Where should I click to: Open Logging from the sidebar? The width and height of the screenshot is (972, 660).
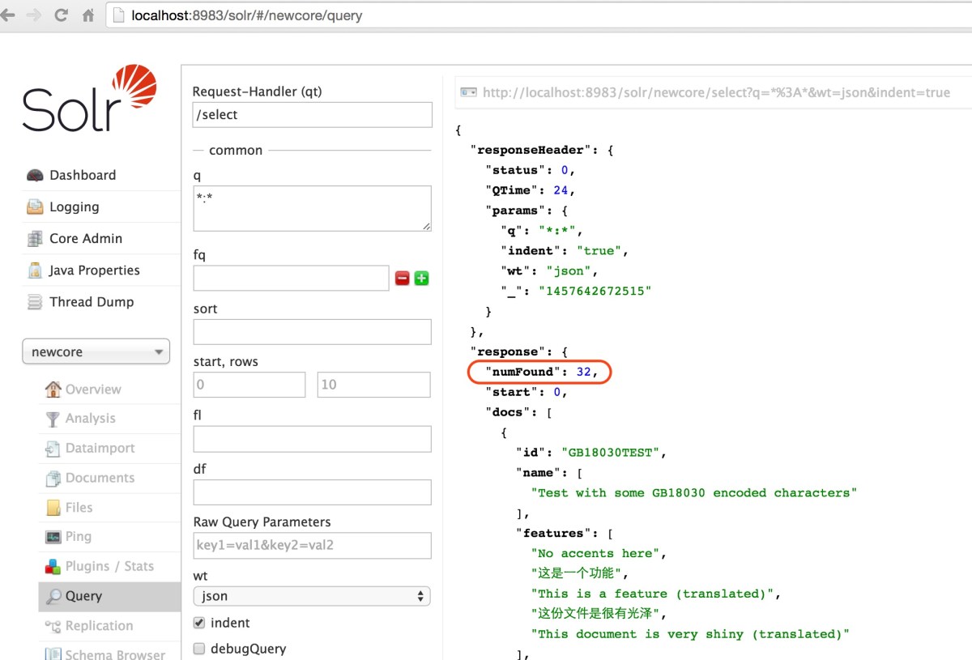pyautogui.click(x=74, y=207)
